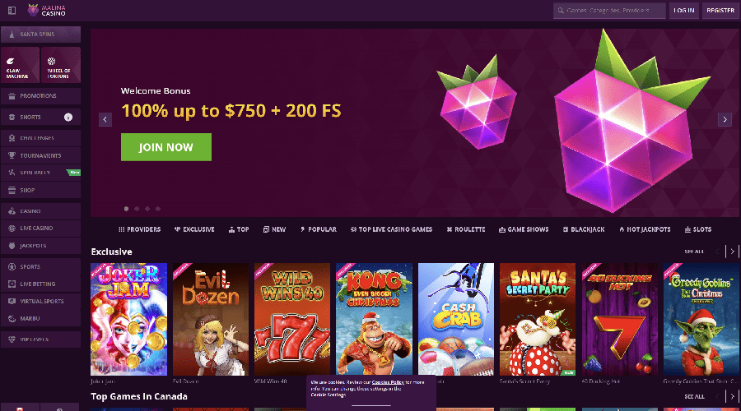This screenshot has width=741, height=411.
Task: Switch to the Roulette category tab
Action: coord(466,229)
